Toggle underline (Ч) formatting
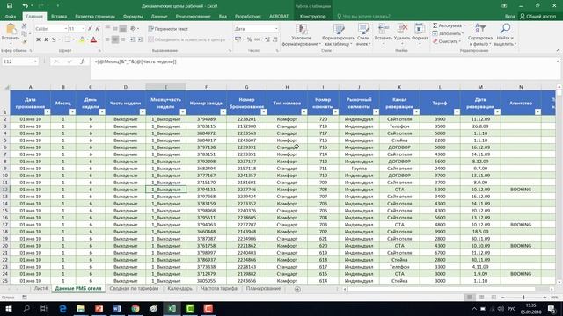Viewport: 563px width, 316px height. tap(54, 39)
